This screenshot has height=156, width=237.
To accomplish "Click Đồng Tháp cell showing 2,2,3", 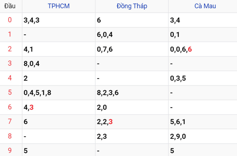I will pos(132,122).
